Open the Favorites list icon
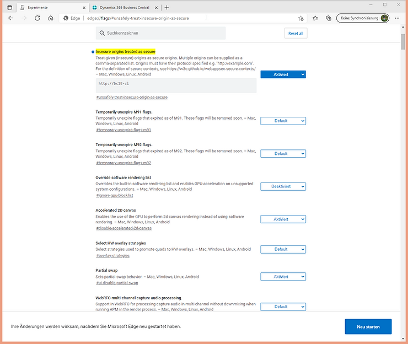 315,18
